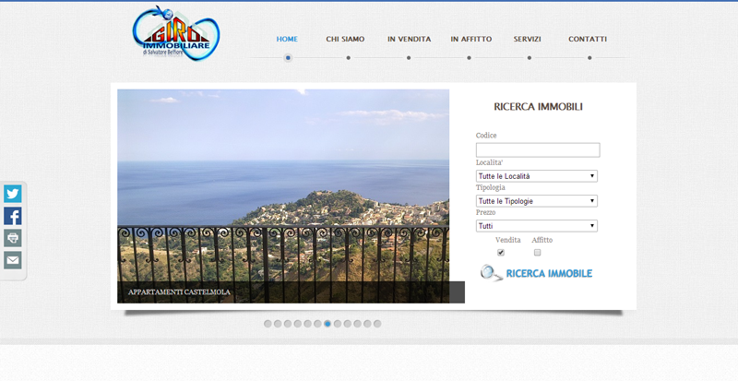
Task: Expand the Prezzo Tutti dropdown
Action: pos(537,226)
